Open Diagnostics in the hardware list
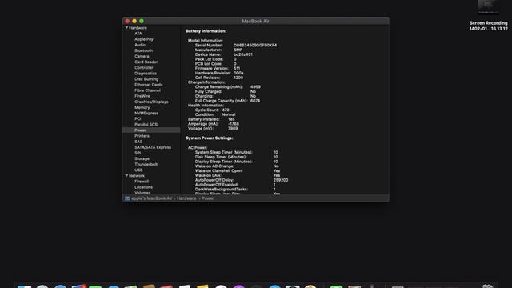The image size is (512, 288). [x=146, y=74]
